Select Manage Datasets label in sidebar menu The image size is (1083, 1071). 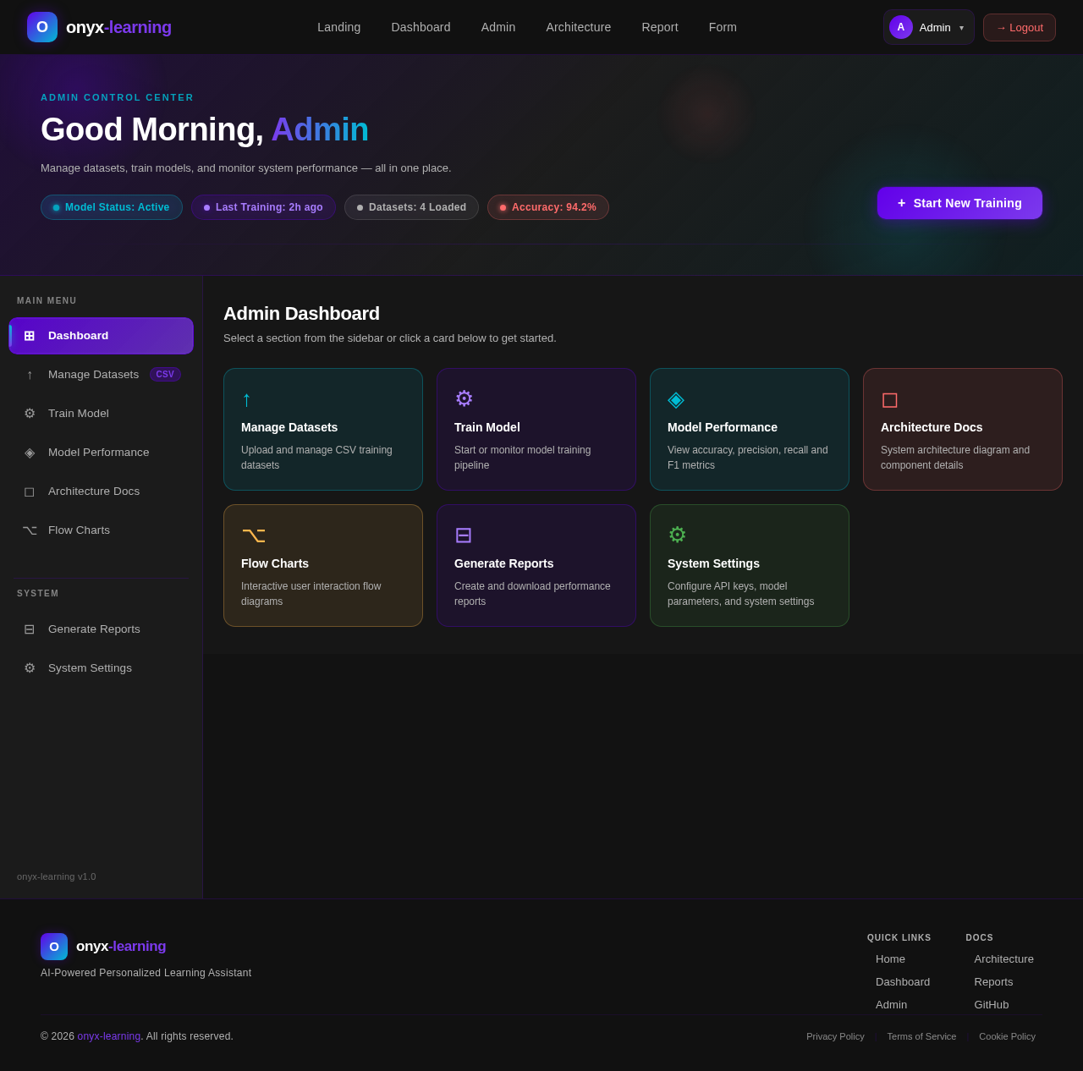[x=93, y=375]
